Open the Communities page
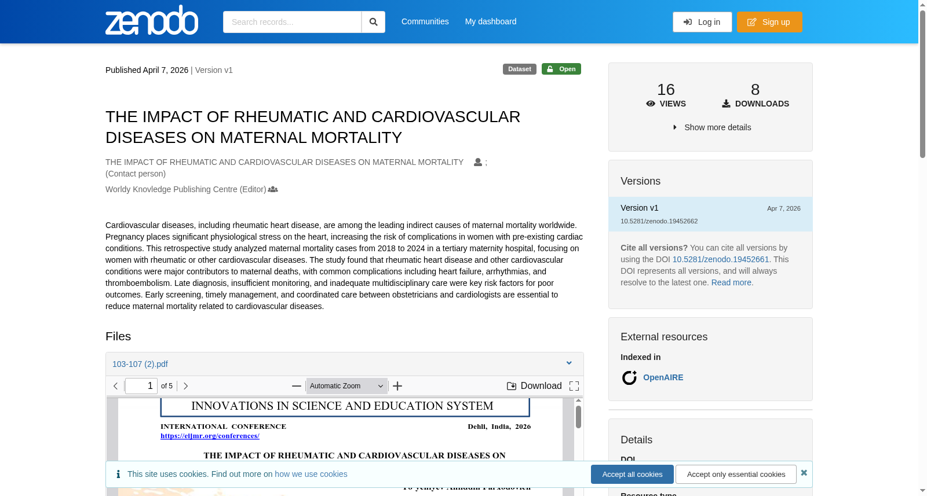The height and width of the screenshot is (496, 927). click(425, 21)
